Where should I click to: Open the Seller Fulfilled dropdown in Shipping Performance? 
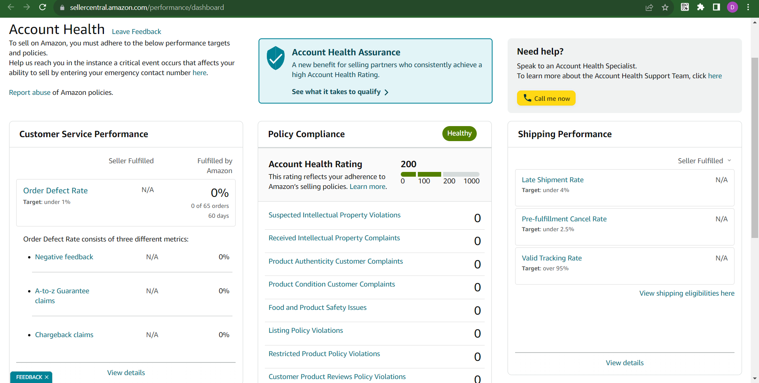(x=705, y=161)
